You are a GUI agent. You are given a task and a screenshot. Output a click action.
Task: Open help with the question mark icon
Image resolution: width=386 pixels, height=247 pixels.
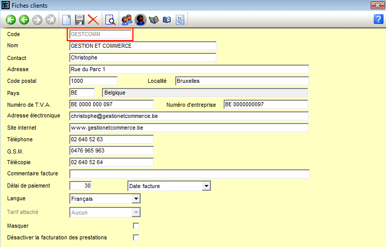click(x=378, y=19)
